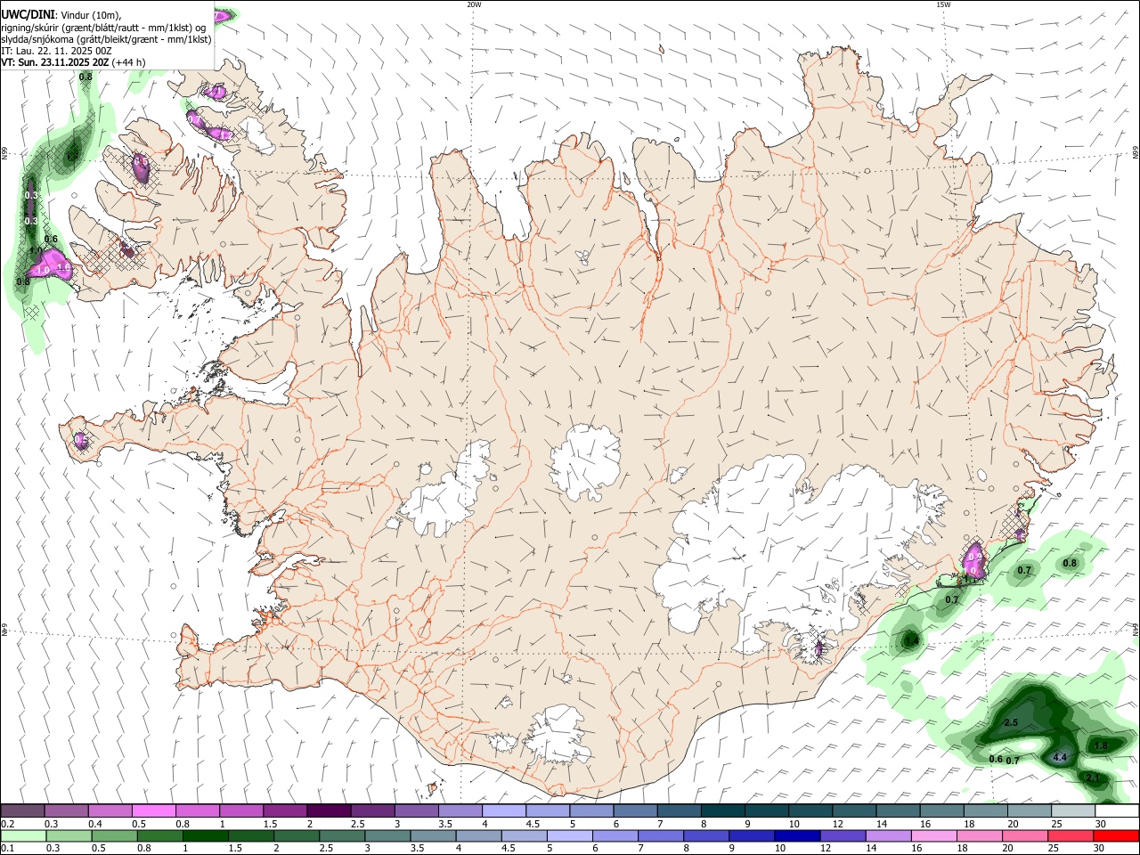
Task: Pick the darkest purple swatch starting at 2 in snow legend
Action: click(x=328, y=810)
